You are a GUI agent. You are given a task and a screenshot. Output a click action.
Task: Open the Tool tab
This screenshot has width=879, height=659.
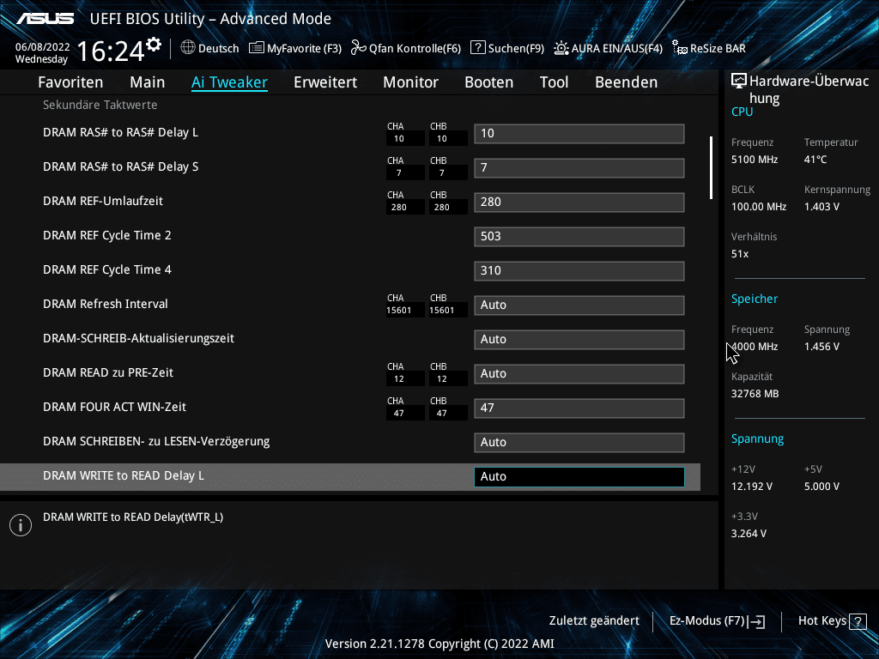tap(554, 82)
